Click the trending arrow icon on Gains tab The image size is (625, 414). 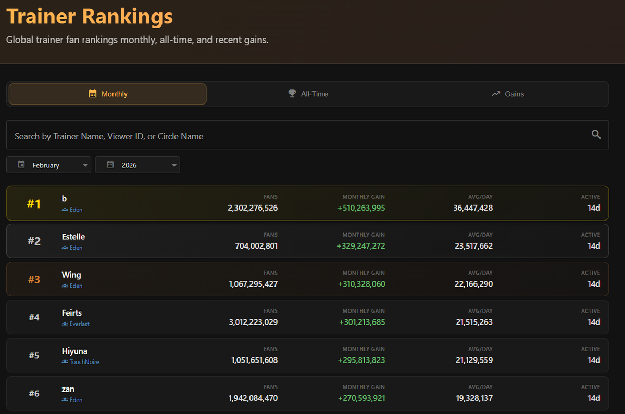click(x=496, y=94)
